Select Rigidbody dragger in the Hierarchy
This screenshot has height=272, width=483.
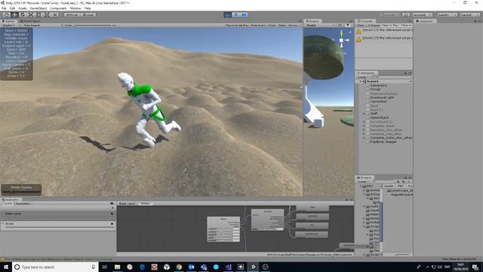pos(383,142)
